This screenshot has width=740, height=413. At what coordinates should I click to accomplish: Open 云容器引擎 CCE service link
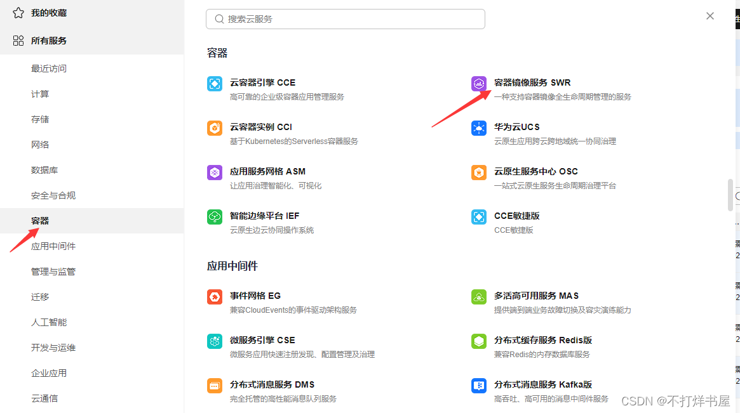(x=262, y=82)
